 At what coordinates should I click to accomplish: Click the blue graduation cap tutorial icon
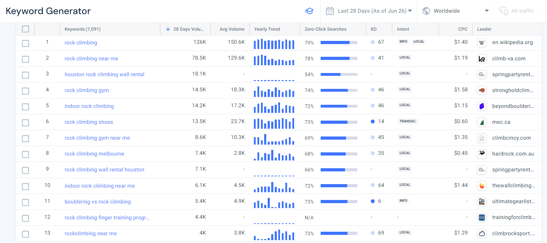coord(309,11)
